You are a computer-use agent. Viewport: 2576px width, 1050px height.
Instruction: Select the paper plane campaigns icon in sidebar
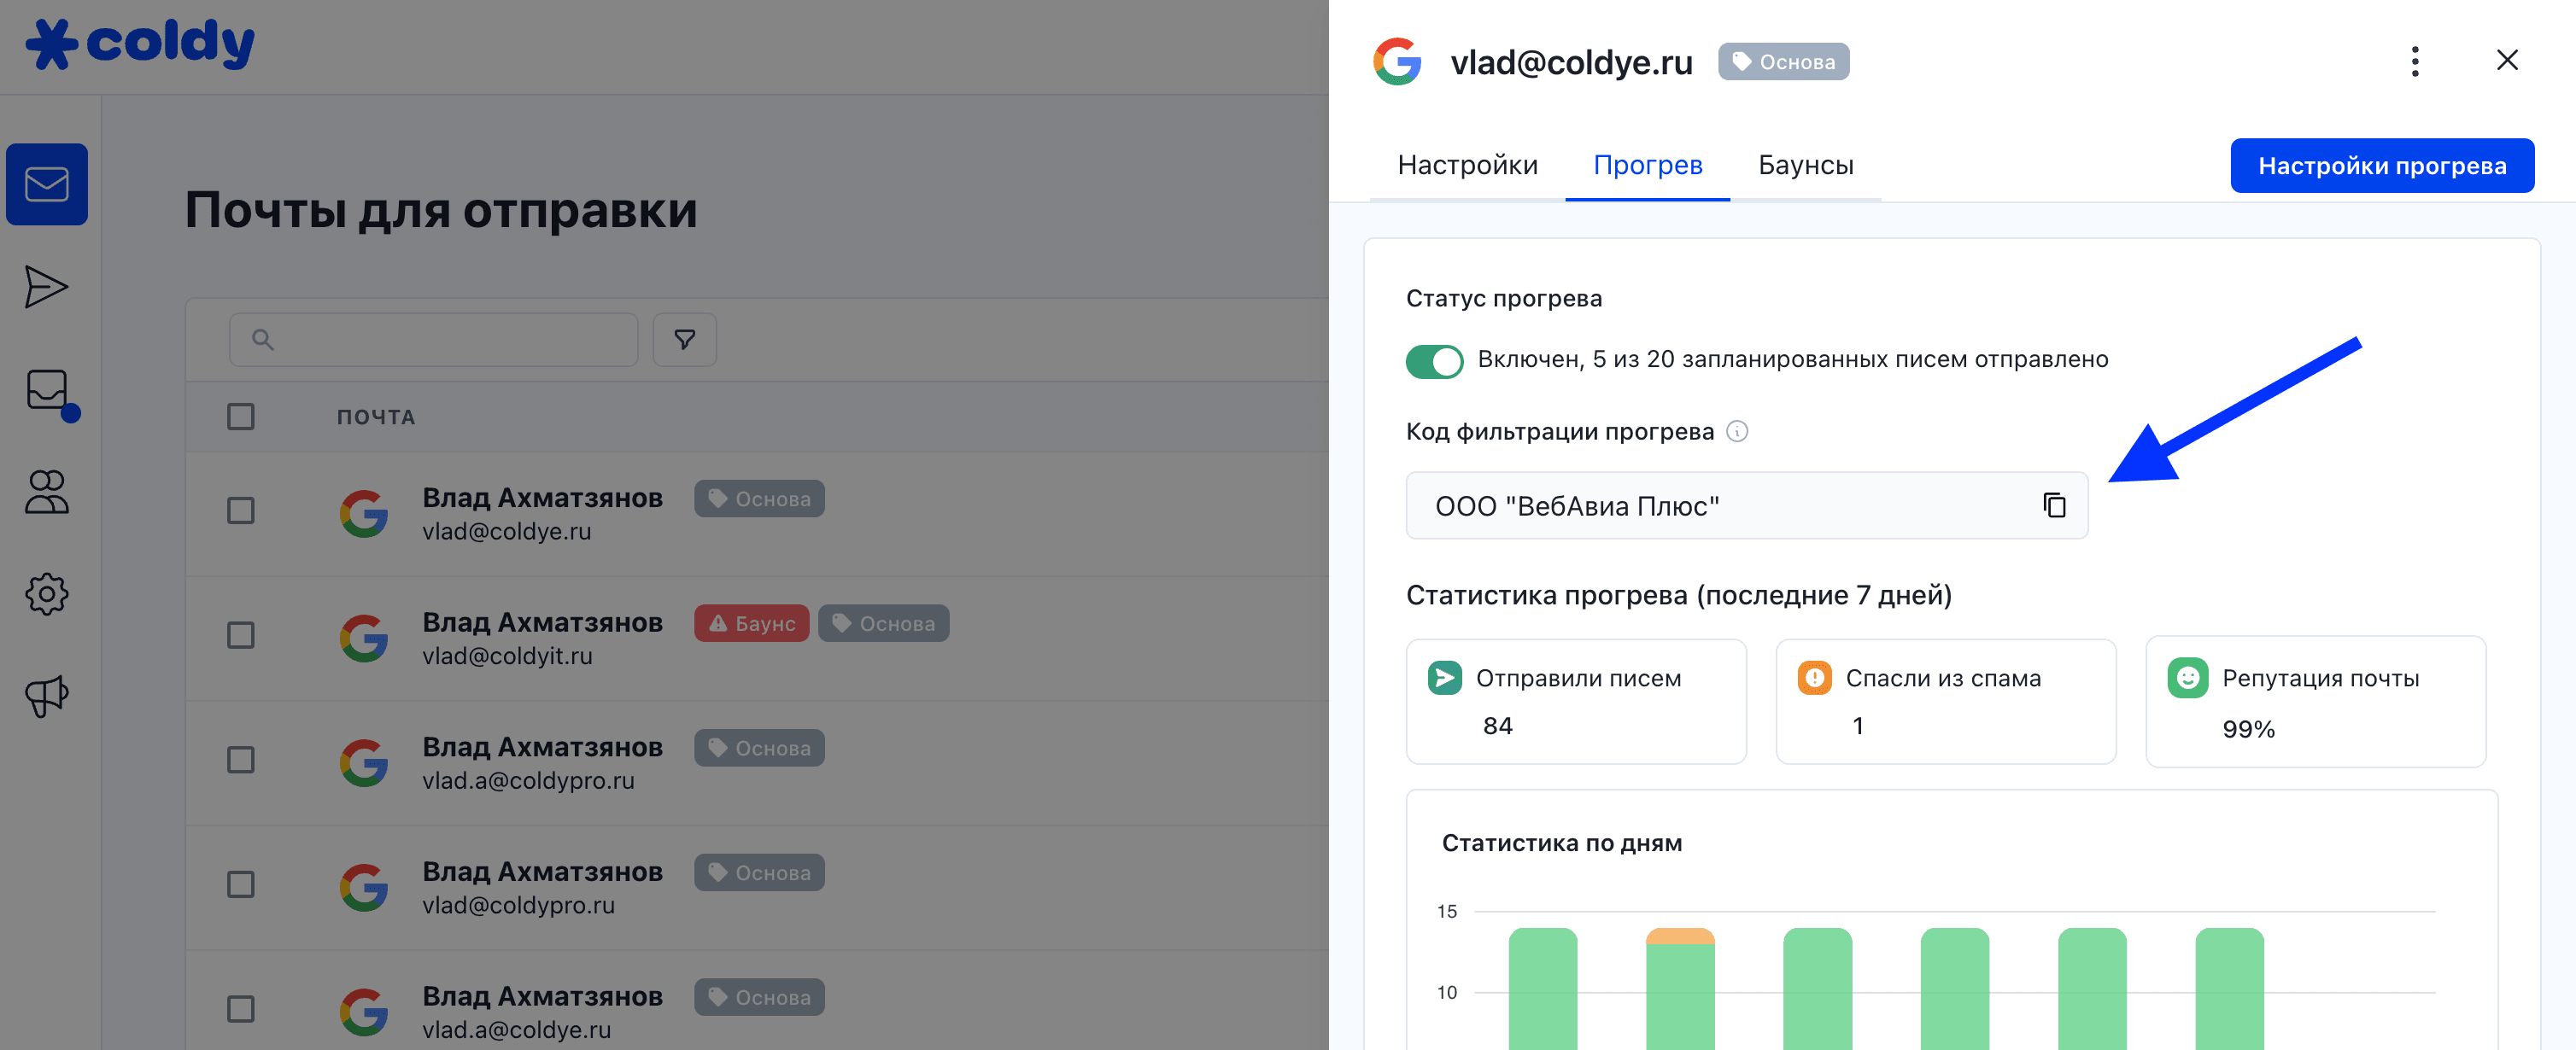[46, 287]
